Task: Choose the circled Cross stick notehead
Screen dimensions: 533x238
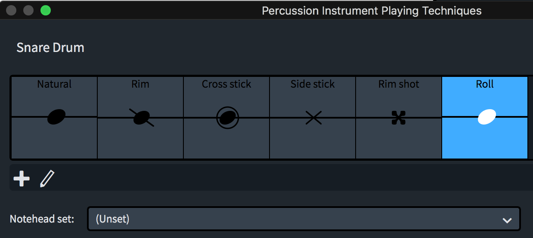Action: [227, 117]
